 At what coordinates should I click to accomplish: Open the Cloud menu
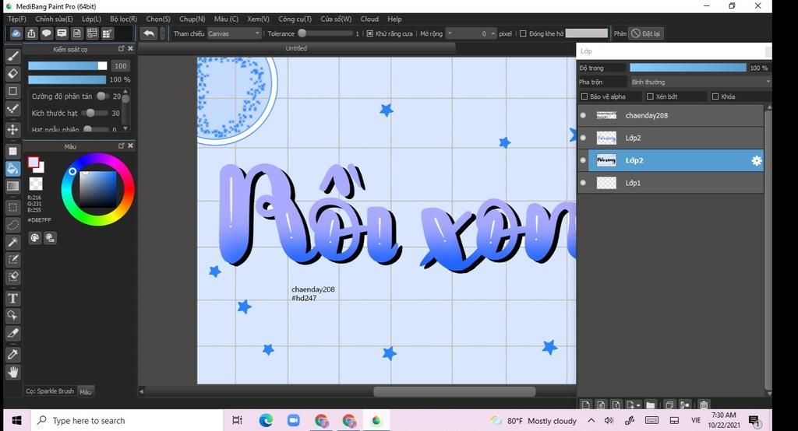pos(369,19)
